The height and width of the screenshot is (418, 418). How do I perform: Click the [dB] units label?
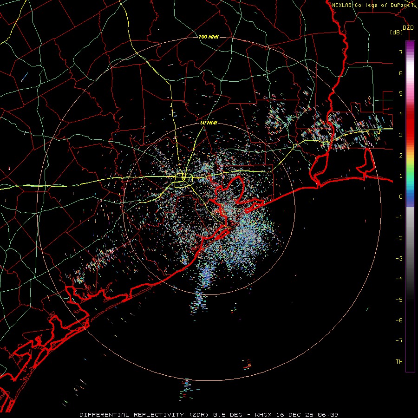[x=397, y=33]
